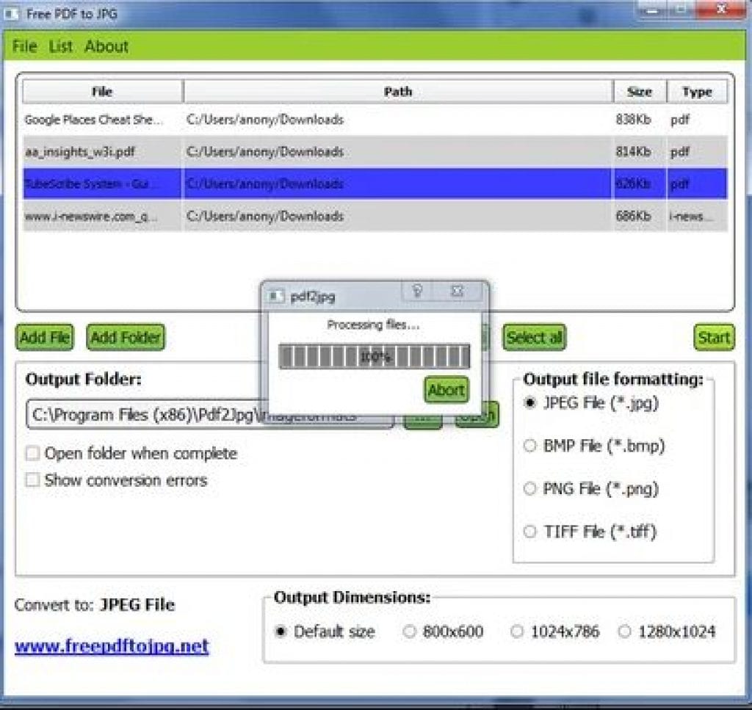
Task: Open the List menu
Action: tap(61, 46)
